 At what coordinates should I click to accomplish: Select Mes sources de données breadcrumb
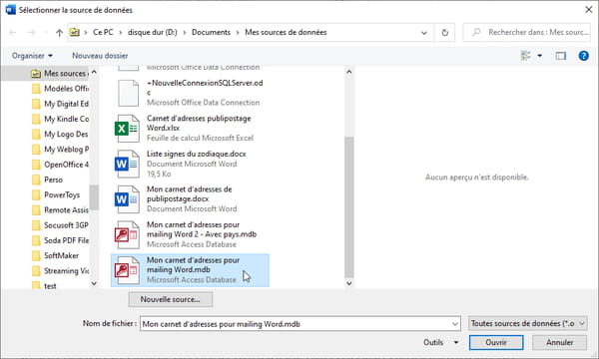click(286, 33)
